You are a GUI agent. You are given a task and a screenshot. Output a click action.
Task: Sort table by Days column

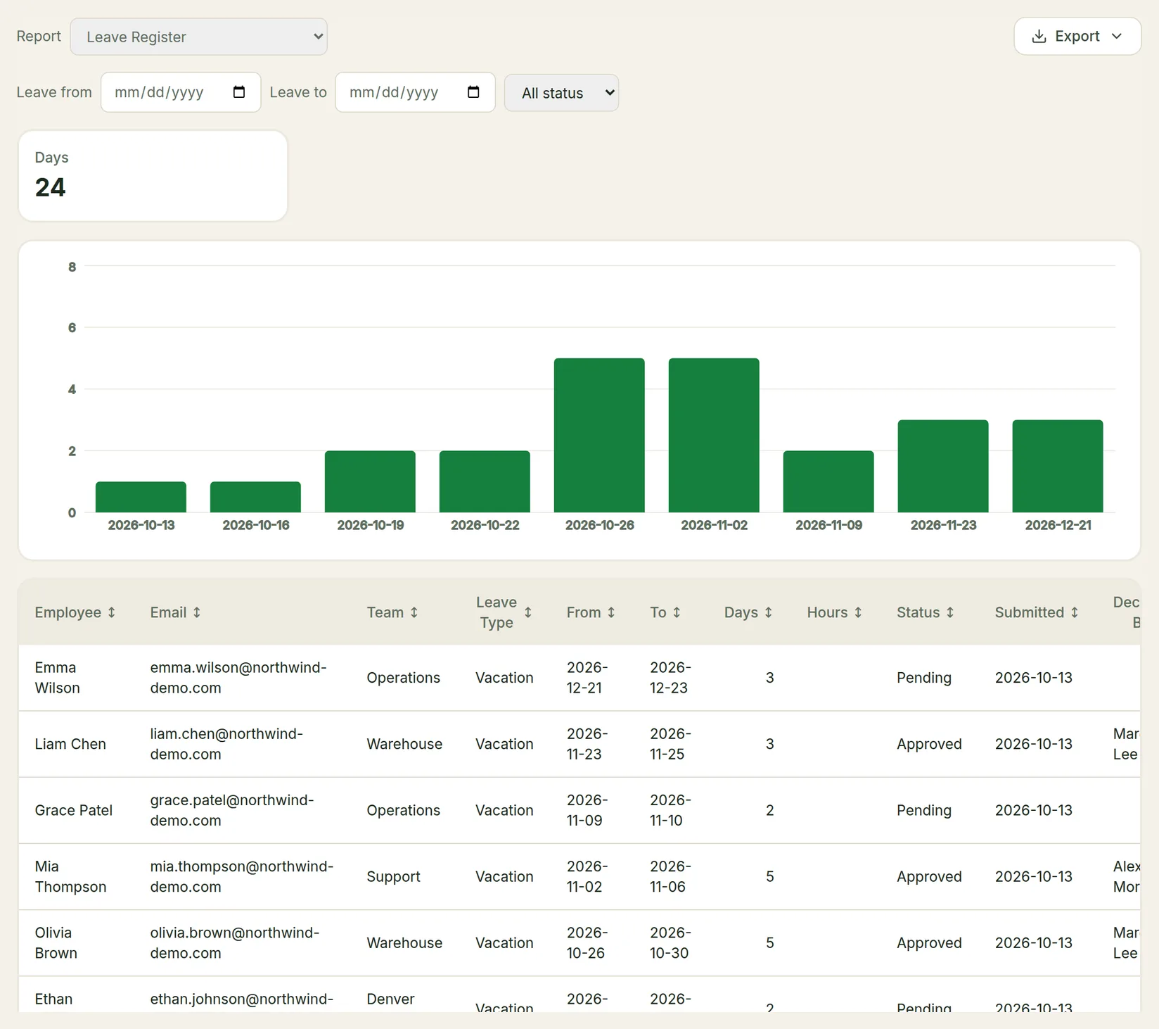[748, 612]
